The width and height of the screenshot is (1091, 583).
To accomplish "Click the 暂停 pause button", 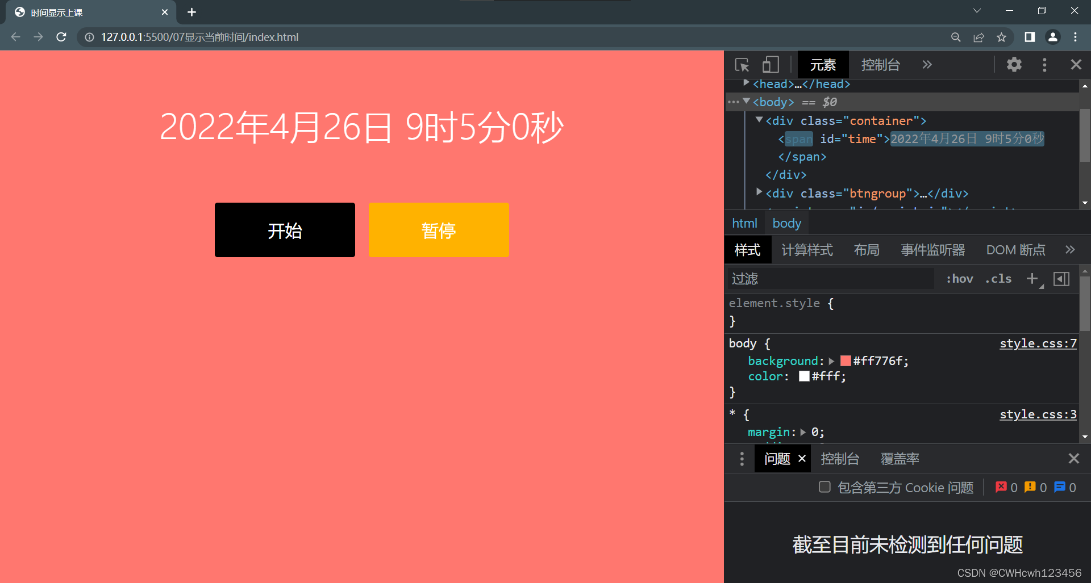I will pos(439,230).
